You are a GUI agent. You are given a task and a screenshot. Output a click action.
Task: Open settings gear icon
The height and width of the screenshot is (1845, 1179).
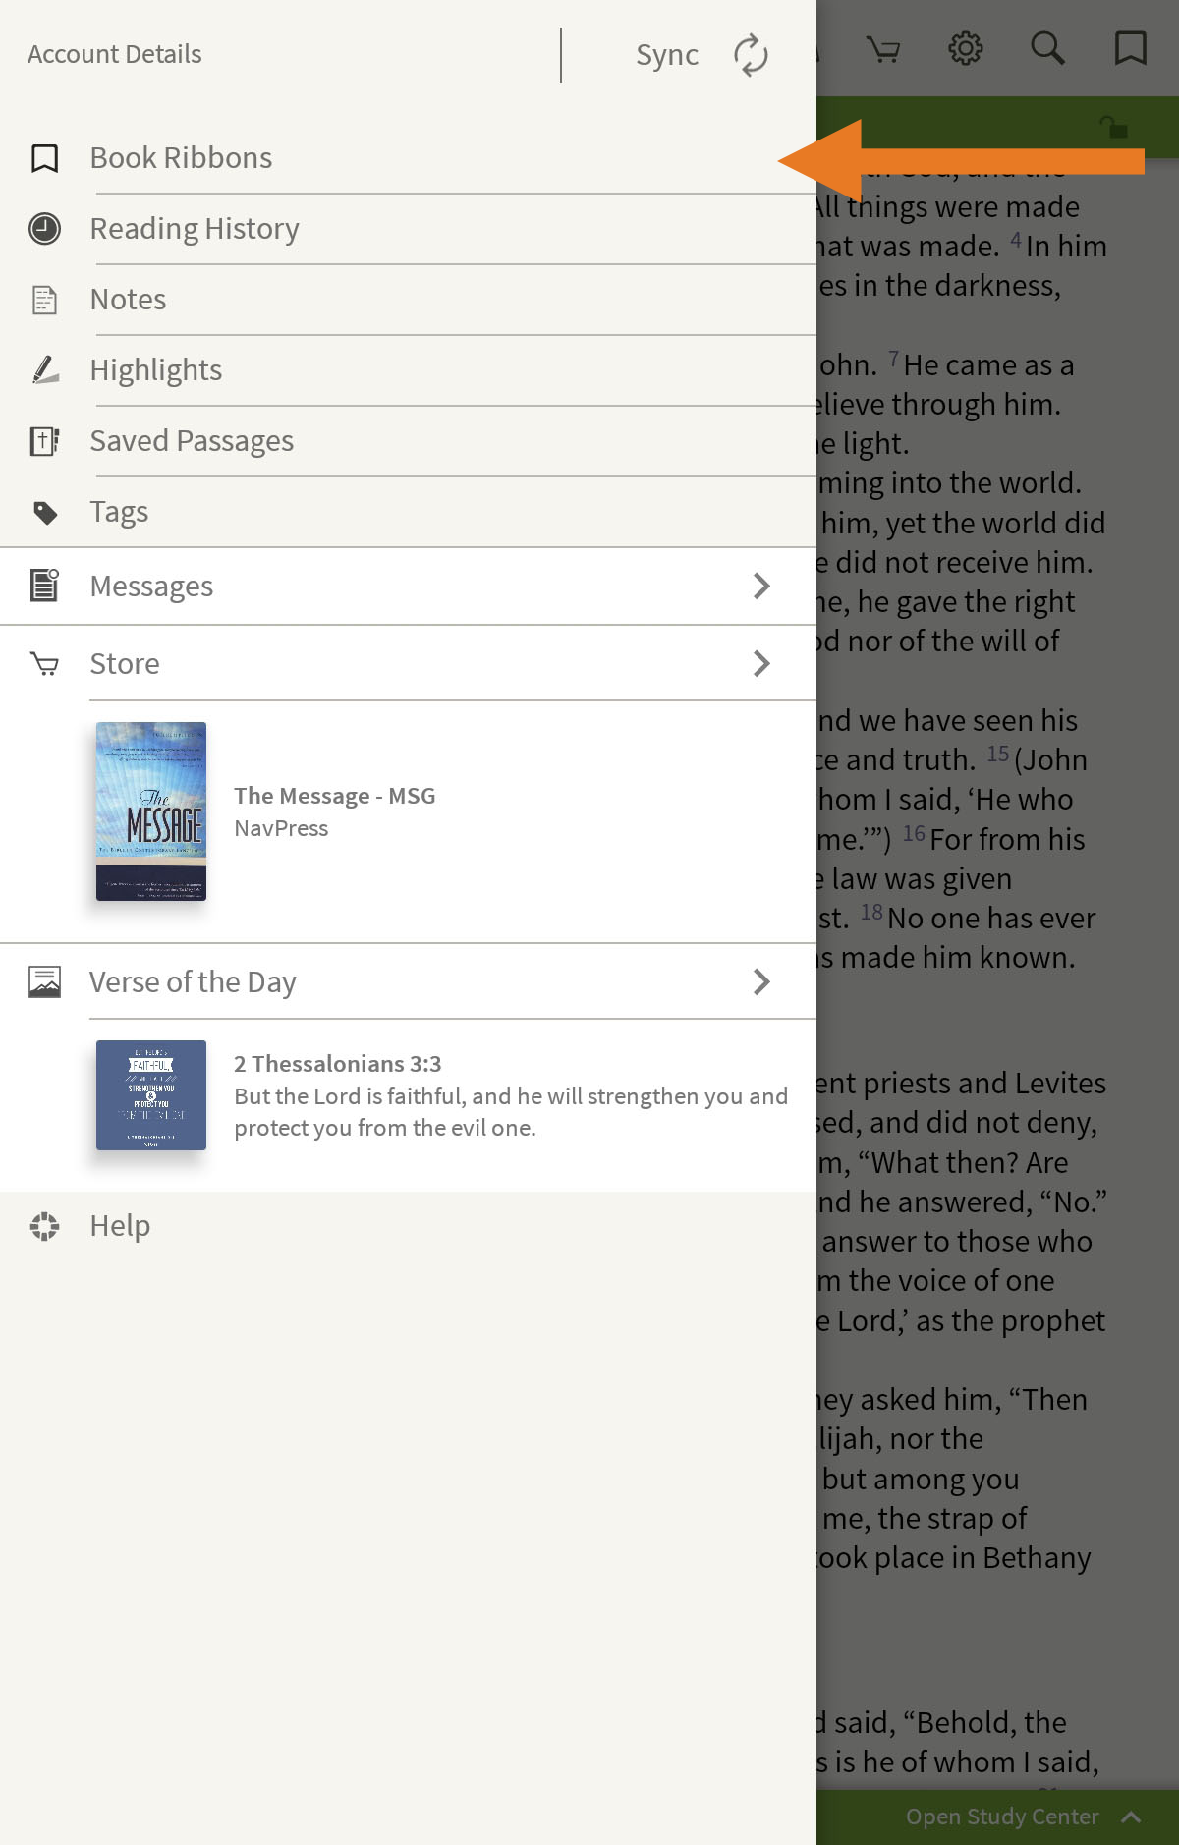coord(965,48)
